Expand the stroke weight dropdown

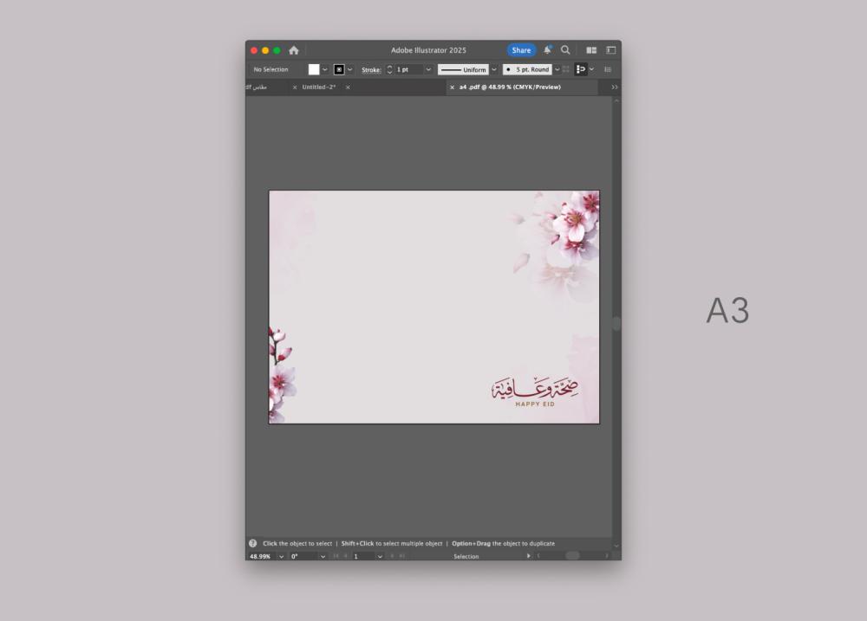(x=428, y=69)
